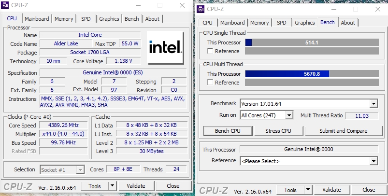Screen dimensions: 388x196
Task: Close the right CPU-Z Bench window via X
Action: click(x=377, y=9)
